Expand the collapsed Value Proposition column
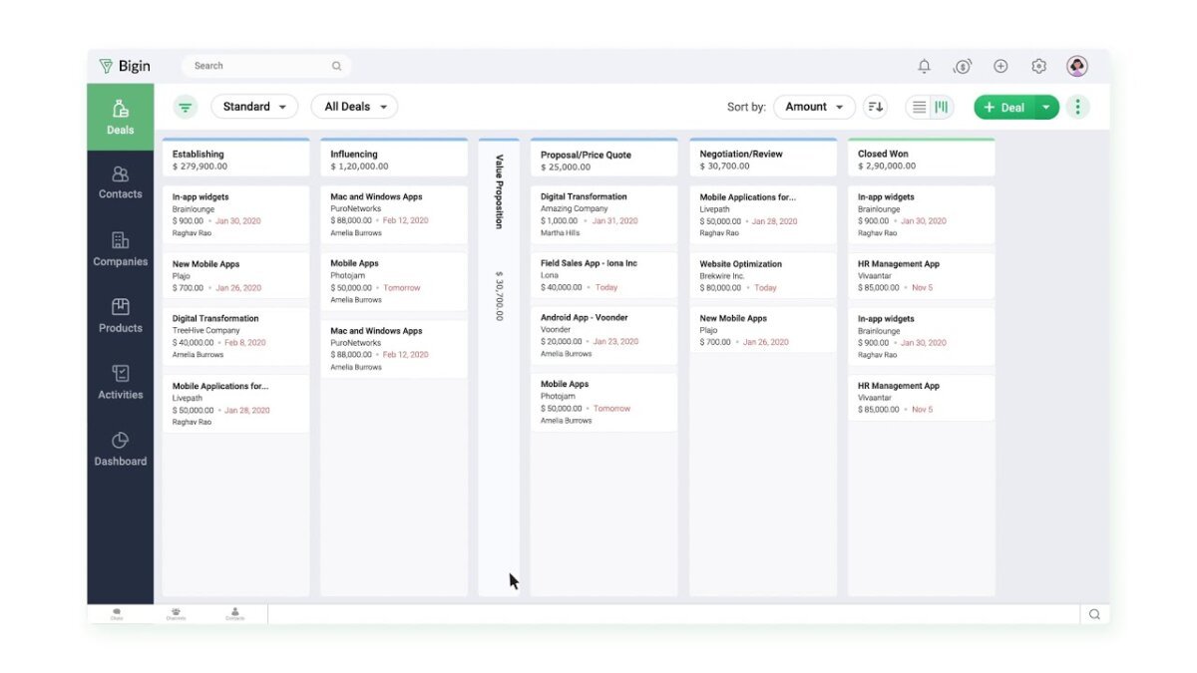1197x673 pixels. [x=499, y=239]
